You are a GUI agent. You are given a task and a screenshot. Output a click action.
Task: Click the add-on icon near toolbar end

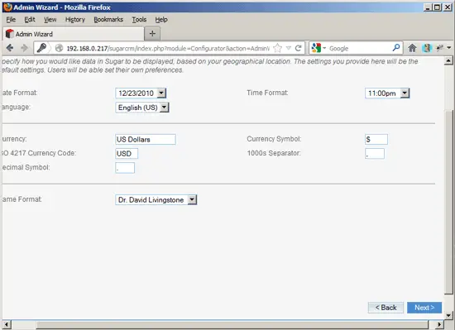coord(439,48)
